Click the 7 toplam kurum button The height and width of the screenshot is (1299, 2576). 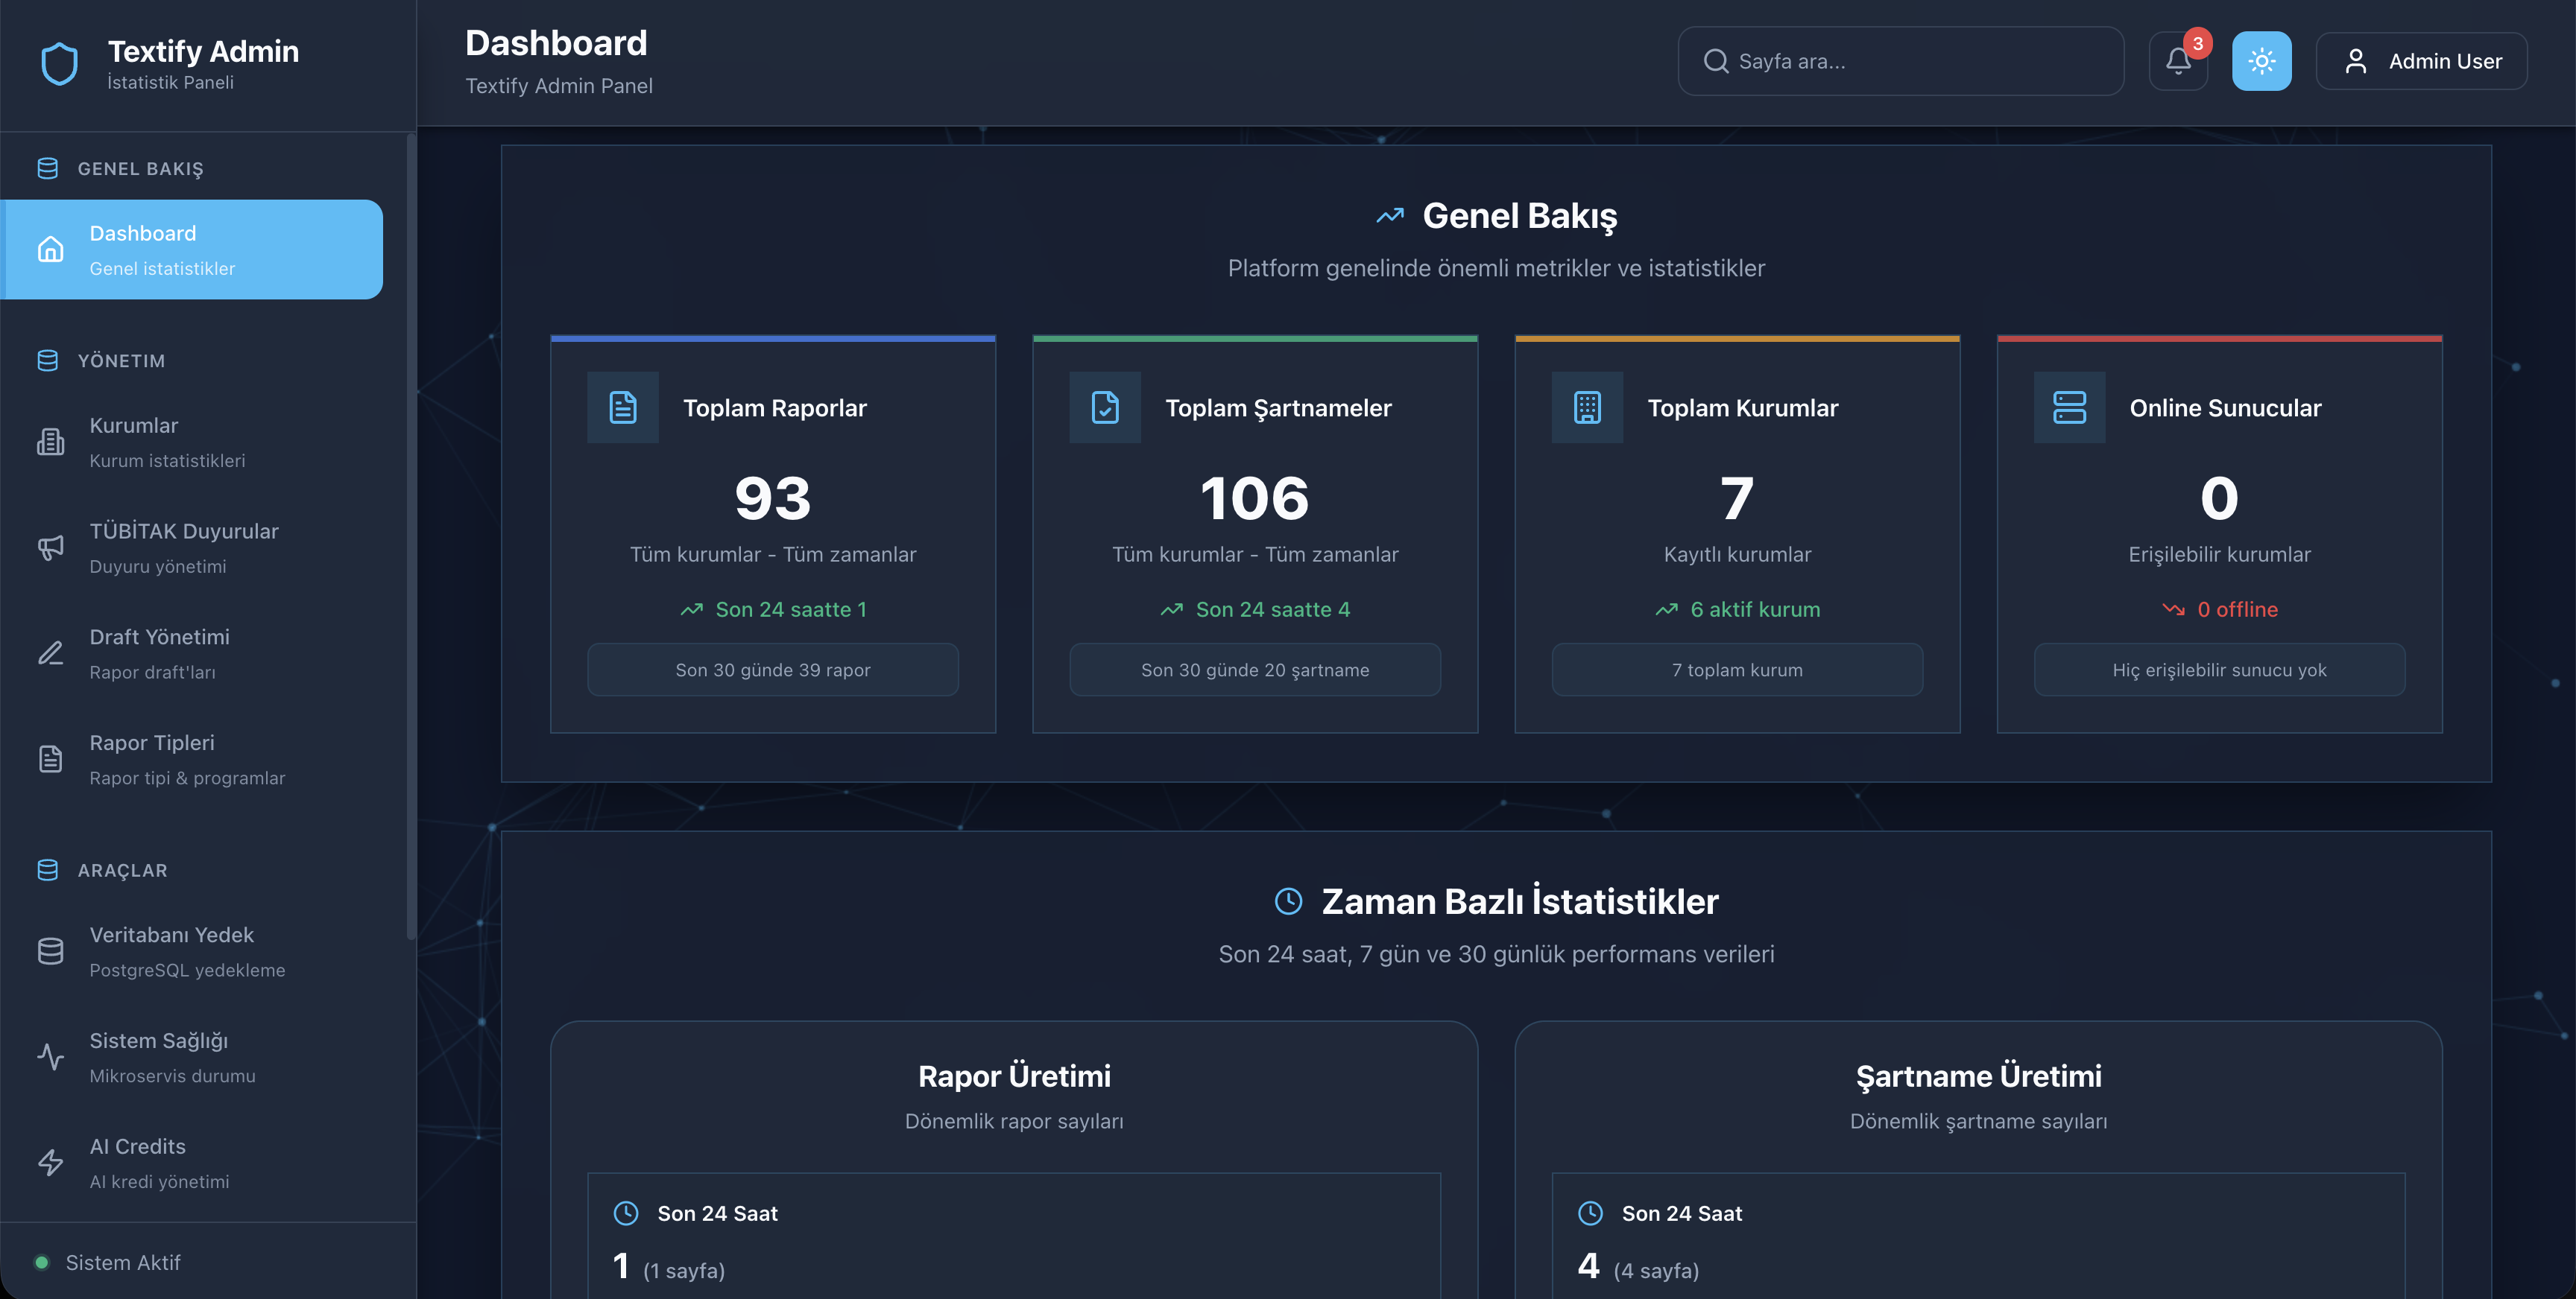point(1737,670)
